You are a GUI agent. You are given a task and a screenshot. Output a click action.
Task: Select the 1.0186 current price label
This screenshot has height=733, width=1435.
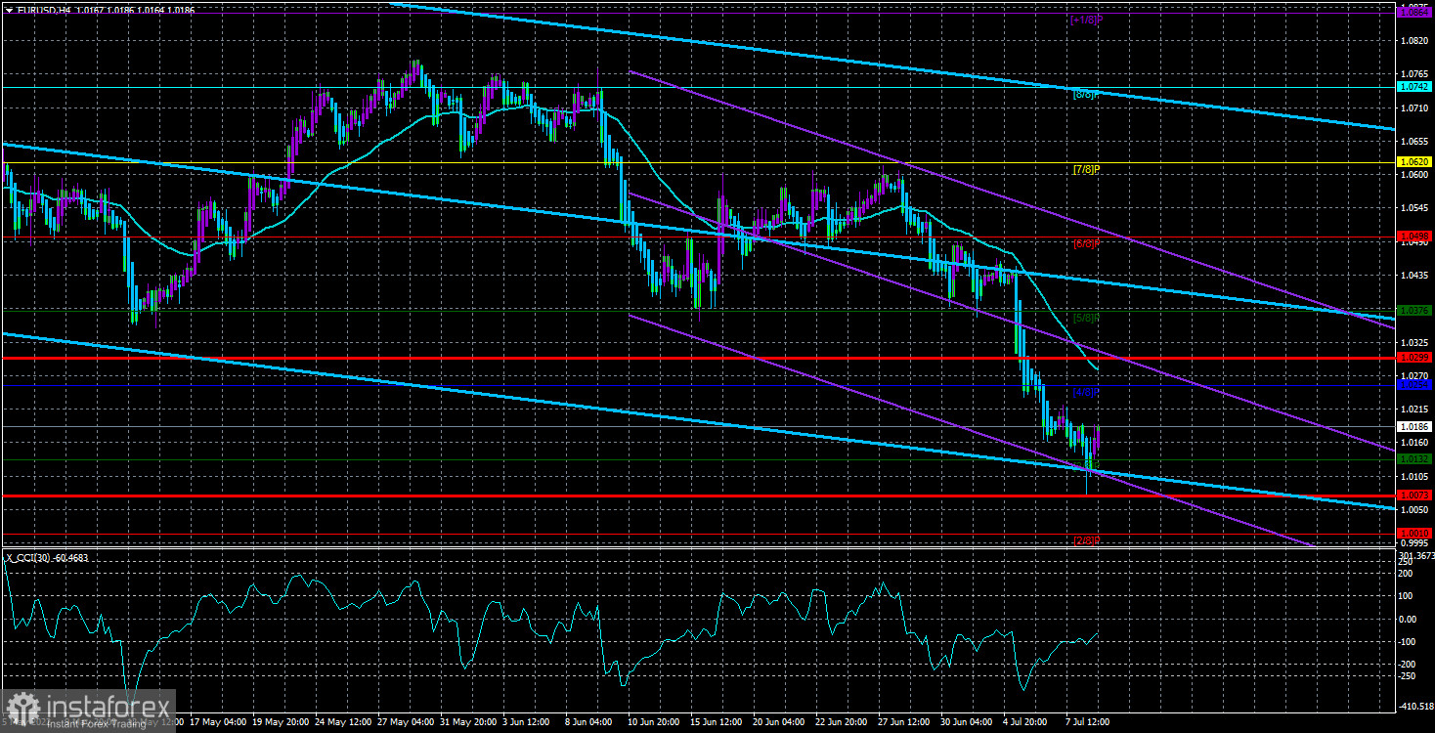(x=1414, y=426)
